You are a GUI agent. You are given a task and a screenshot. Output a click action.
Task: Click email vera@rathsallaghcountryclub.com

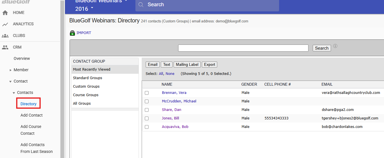click(351, 93)
